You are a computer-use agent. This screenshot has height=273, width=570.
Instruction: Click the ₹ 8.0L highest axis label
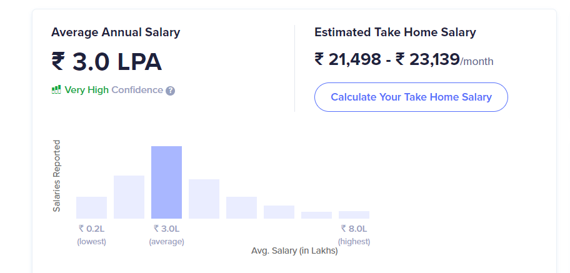354,229
